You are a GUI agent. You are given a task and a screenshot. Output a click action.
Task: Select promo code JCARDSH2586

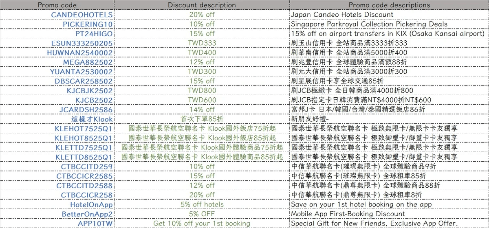pyautogui.click(x=86, y=110)
